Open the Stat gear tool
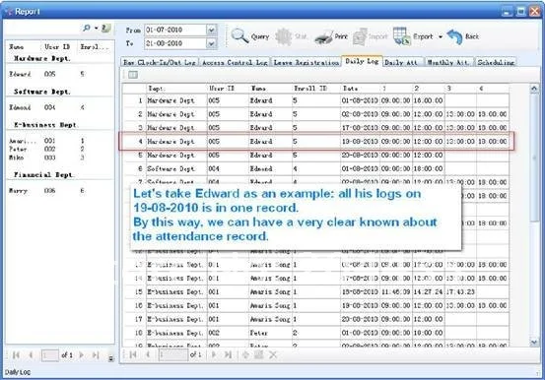The width and height of the screenshot is (545, 380). (x=284, y=36)
